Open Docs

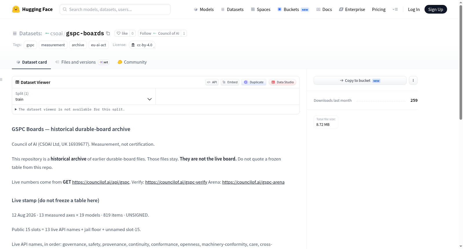click(324, 9)
